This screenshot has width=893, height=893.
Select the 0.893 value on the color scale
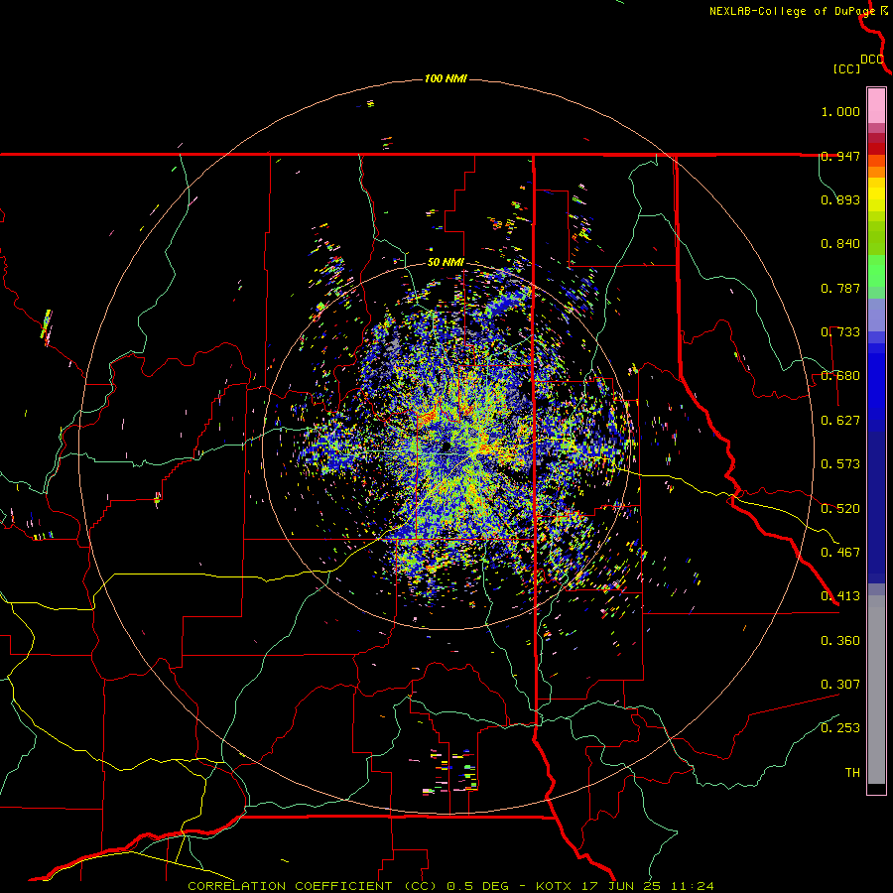click(840, 199)
